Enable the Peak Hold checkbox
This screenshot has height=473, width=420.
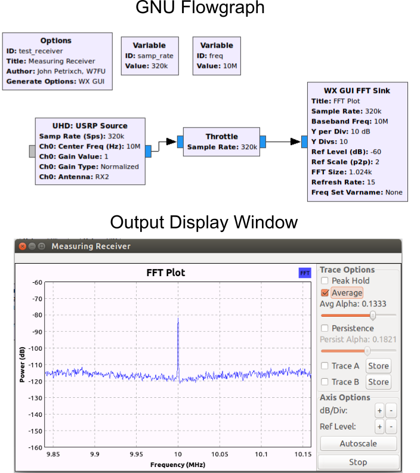pyautogui.click(x=325, y=281)
